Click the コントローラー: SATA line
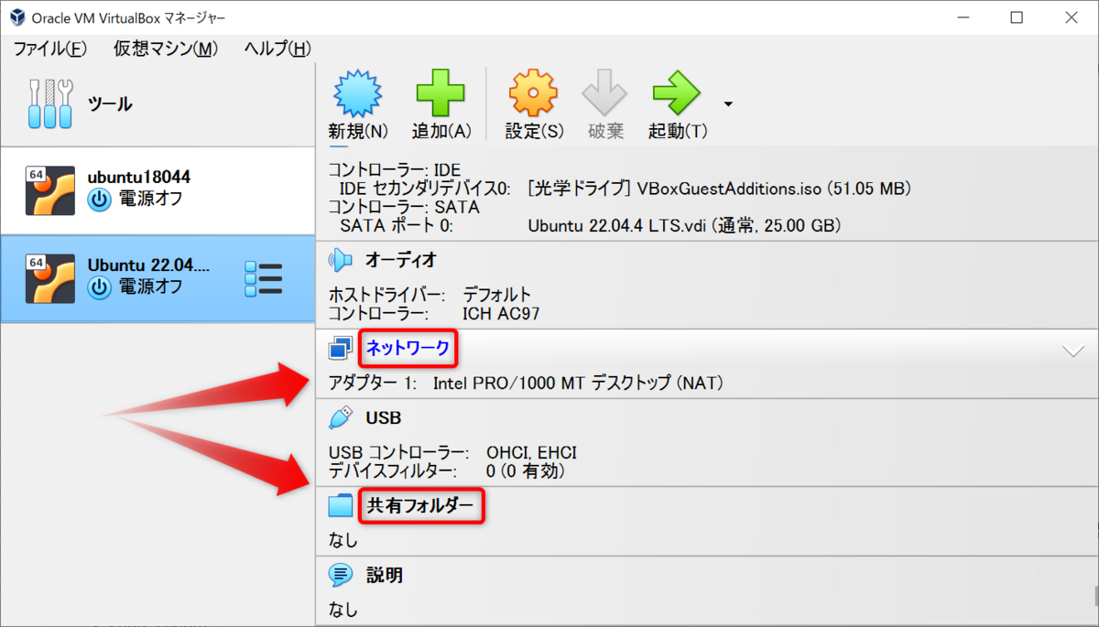1099x627 pixels. click(x=404, y=207)
